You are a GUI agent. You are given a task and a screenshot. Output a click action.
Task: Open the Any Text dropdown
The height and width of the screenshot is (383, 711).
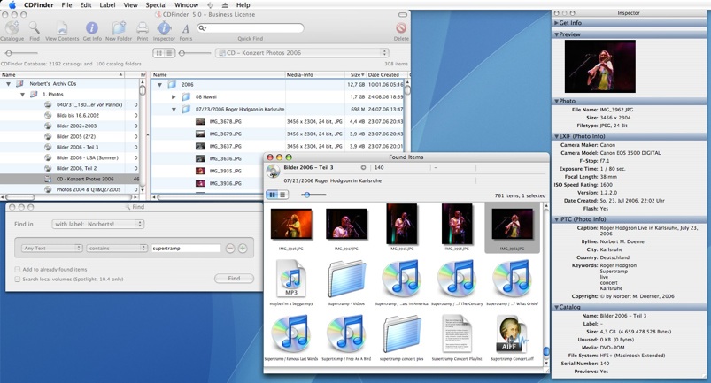click(51, 248)
